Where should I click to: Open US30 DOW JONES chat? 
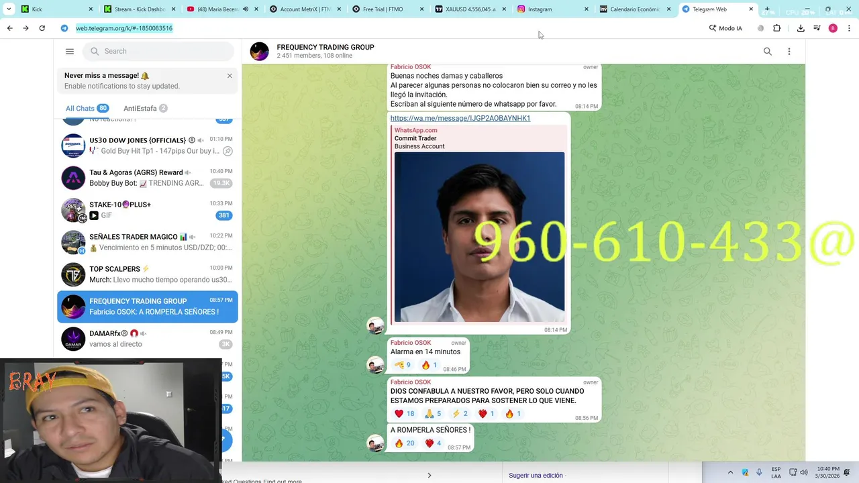click(x=148, y=146)
